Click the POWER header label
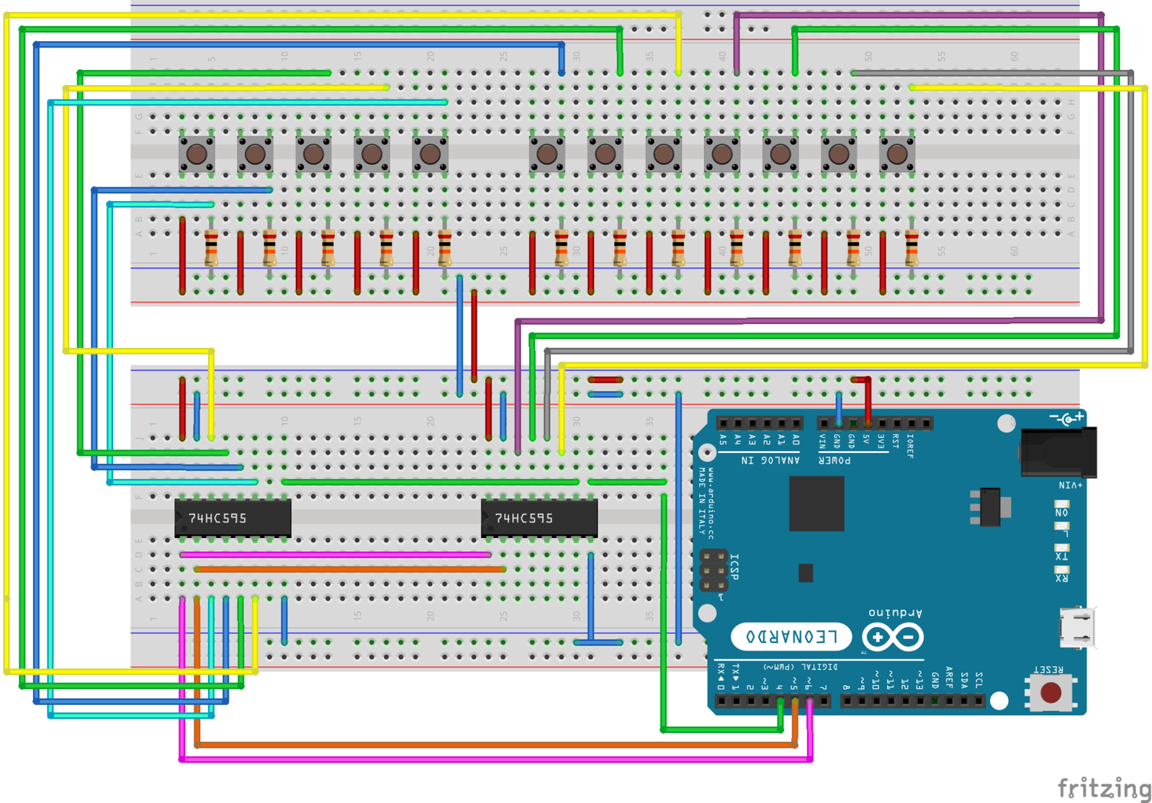1152x803 pixels. [x=834, y=460]
